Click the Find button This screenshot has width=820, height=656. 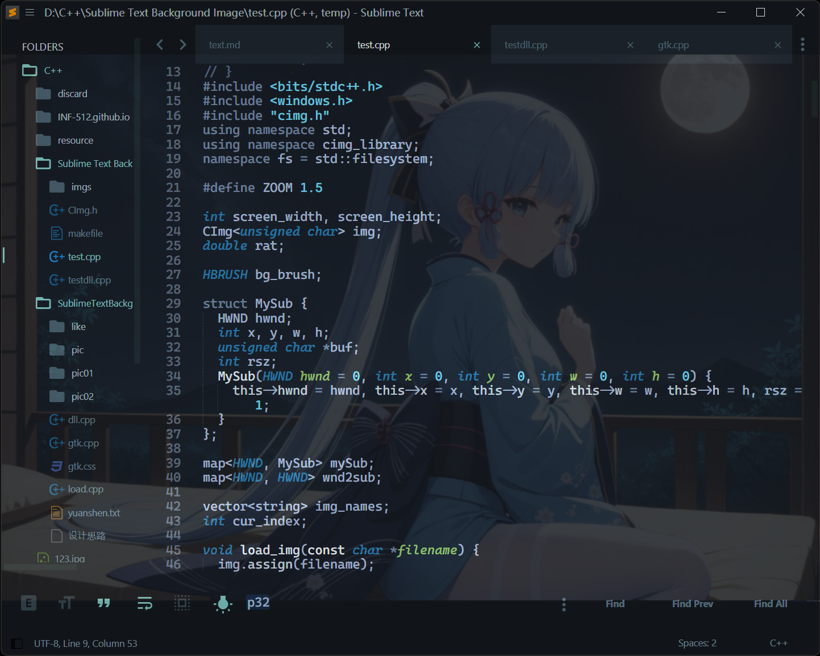615,604
